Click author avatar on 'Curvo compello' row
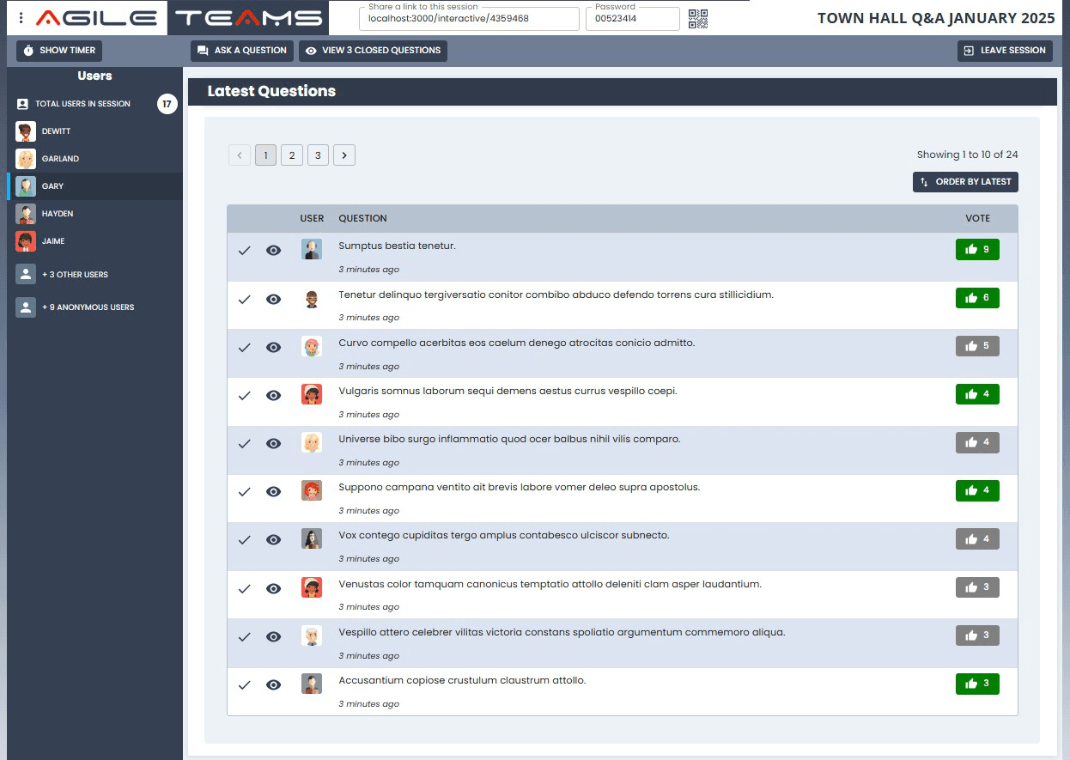The width and height of the screenshot is (1070, 760). point(312,347)
